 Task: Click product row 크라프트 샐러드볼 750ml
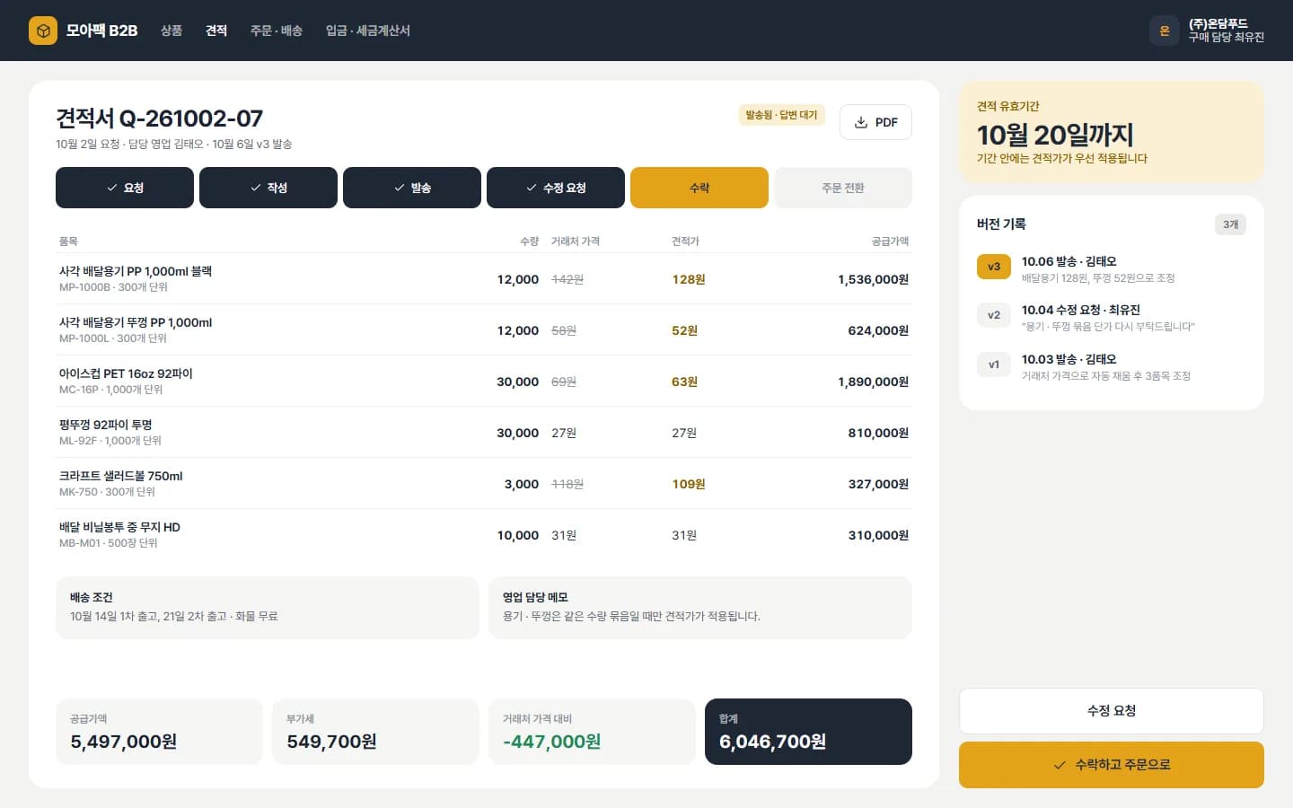(x=484, y=484)
